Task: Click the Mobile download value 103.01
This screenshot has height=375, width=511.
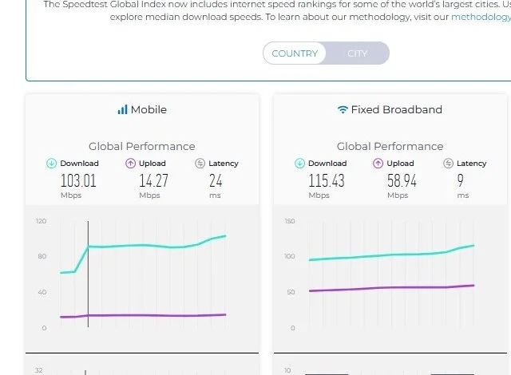Action: pyautogui.click(x=78, y=180)
